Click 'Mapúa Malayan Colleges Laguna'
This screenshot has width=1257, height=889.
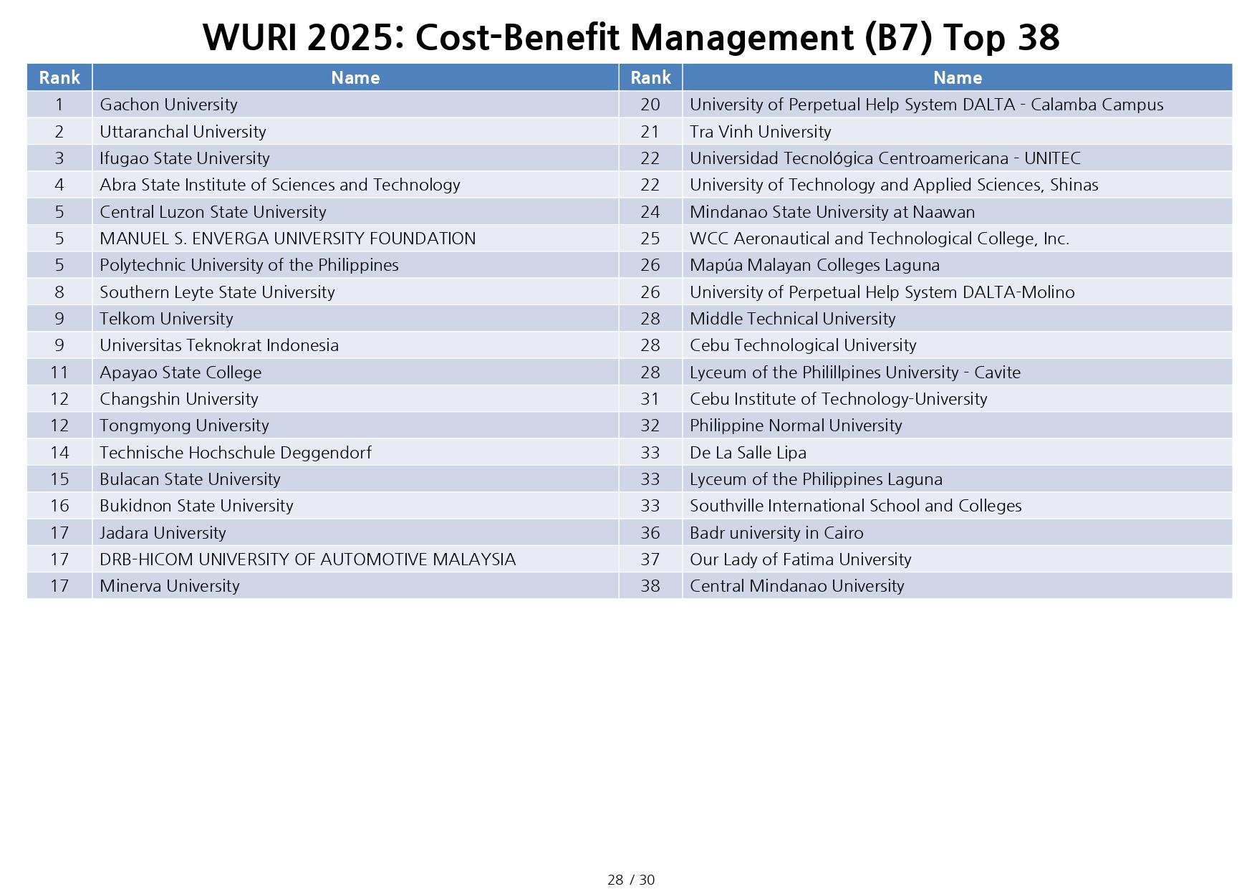click(814, 265)
